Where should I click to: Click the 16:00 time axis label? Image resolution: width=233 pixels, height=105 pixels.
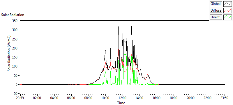click(157, 98)
